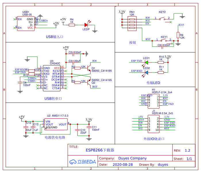Click the EN label on H1 pin 3
The height and width of the screenshot is (173, 201).
pos(165,101)
